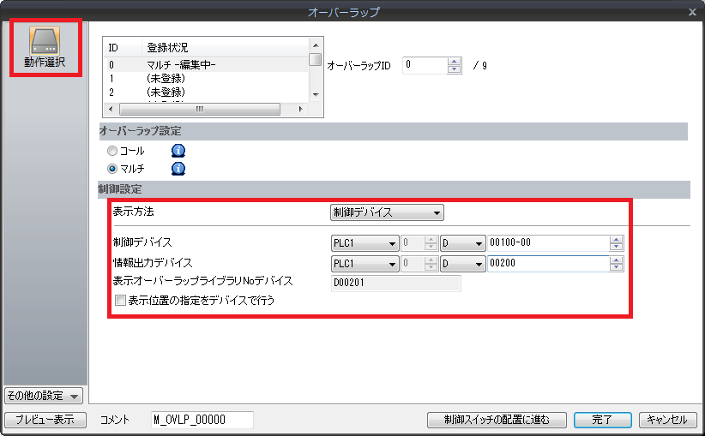The height and width of the screenshot is (436, 705).
Task: Open 制御デバイス D device type dropdown
Action: [461, 243]
